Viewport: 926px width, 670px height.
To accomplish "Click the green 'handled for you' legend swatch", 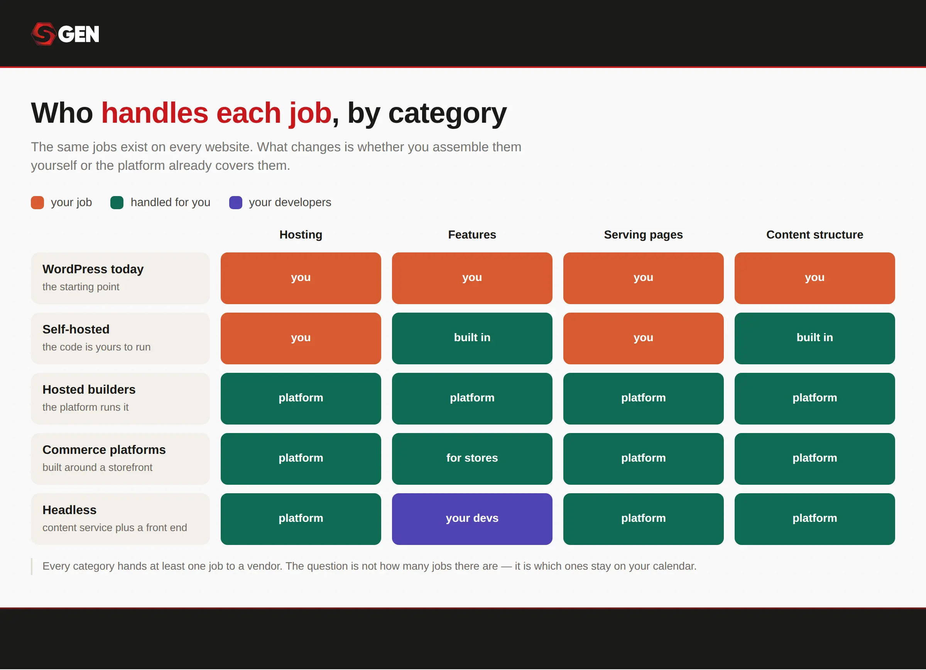I will [117, 203].
